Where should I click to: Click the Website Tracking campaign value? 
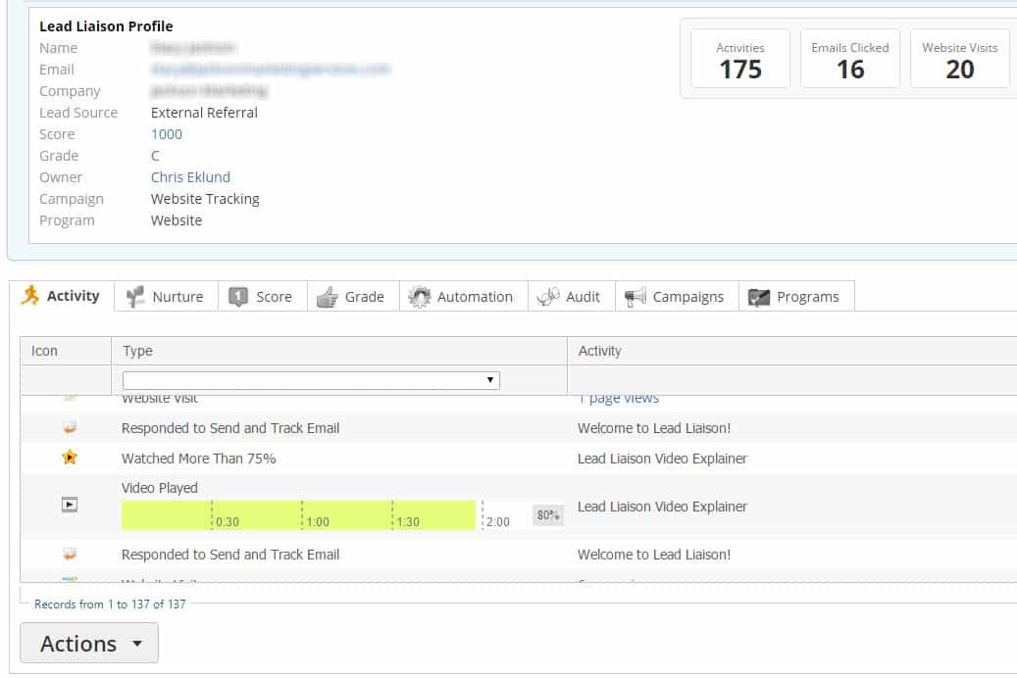(x=205, y=199)
